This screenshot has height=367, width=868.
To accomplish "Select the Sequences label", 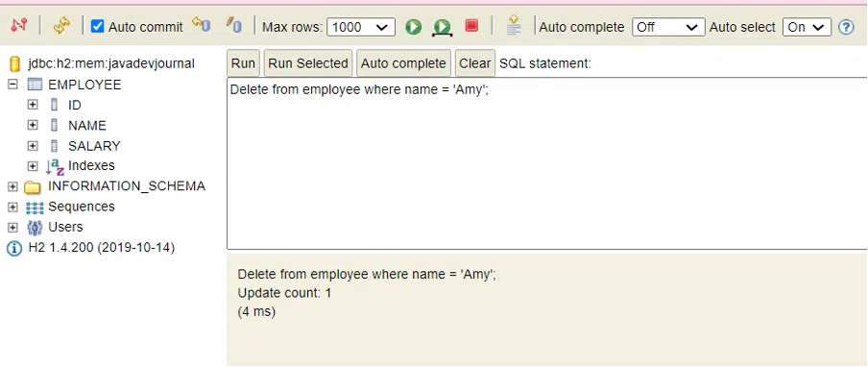I will tap(82, 207).
